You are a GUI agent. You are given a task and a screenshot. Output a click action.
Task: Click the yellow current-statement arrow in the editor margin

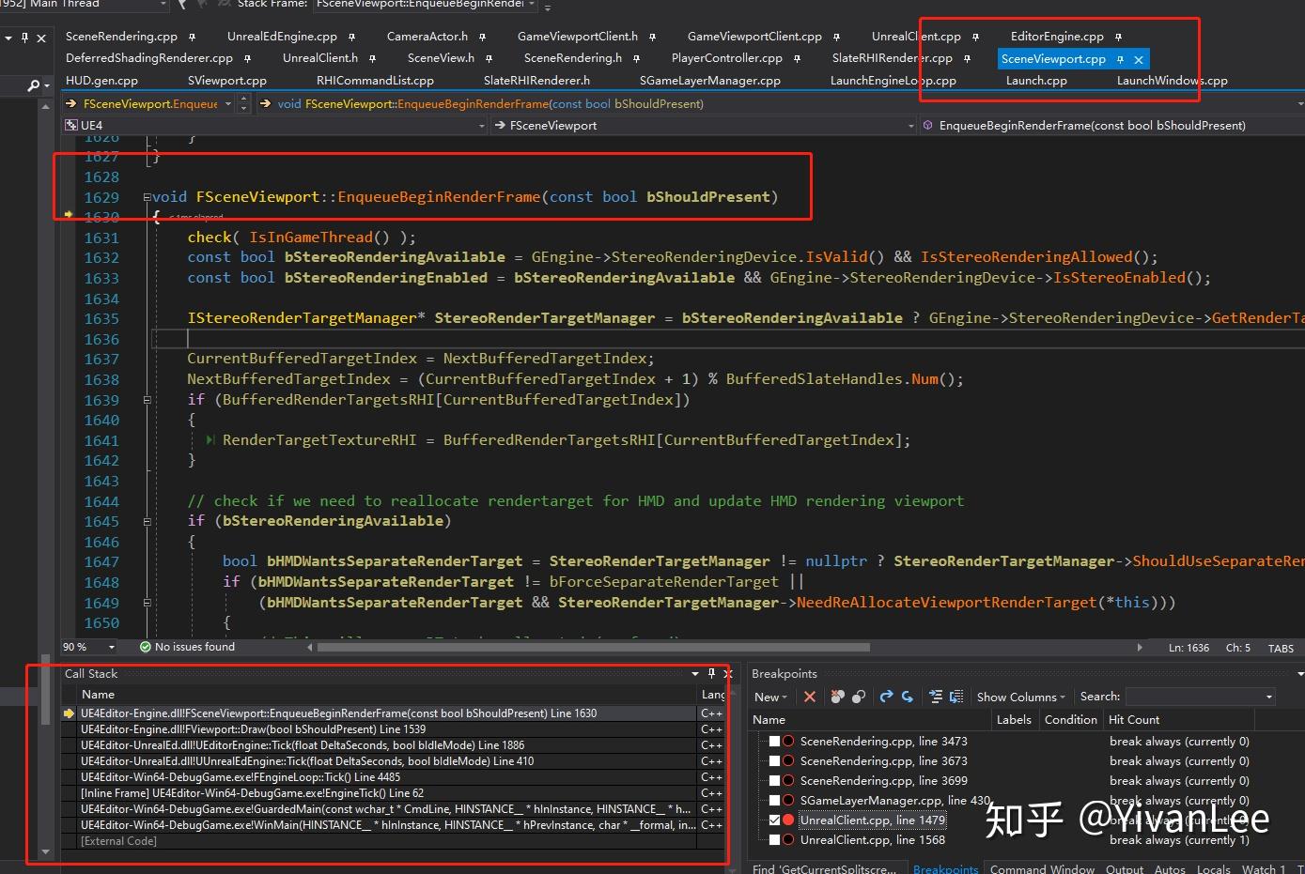69,216
